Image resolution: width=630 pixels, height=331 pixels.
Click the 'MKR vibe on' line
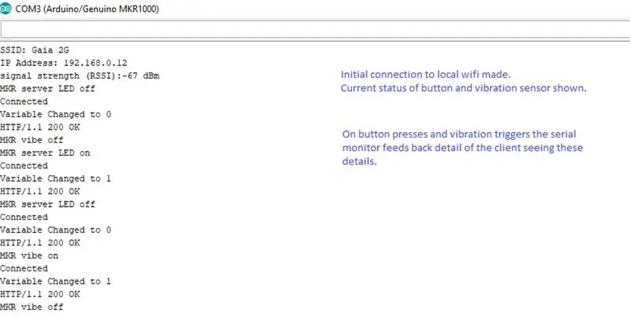(29, 256)
